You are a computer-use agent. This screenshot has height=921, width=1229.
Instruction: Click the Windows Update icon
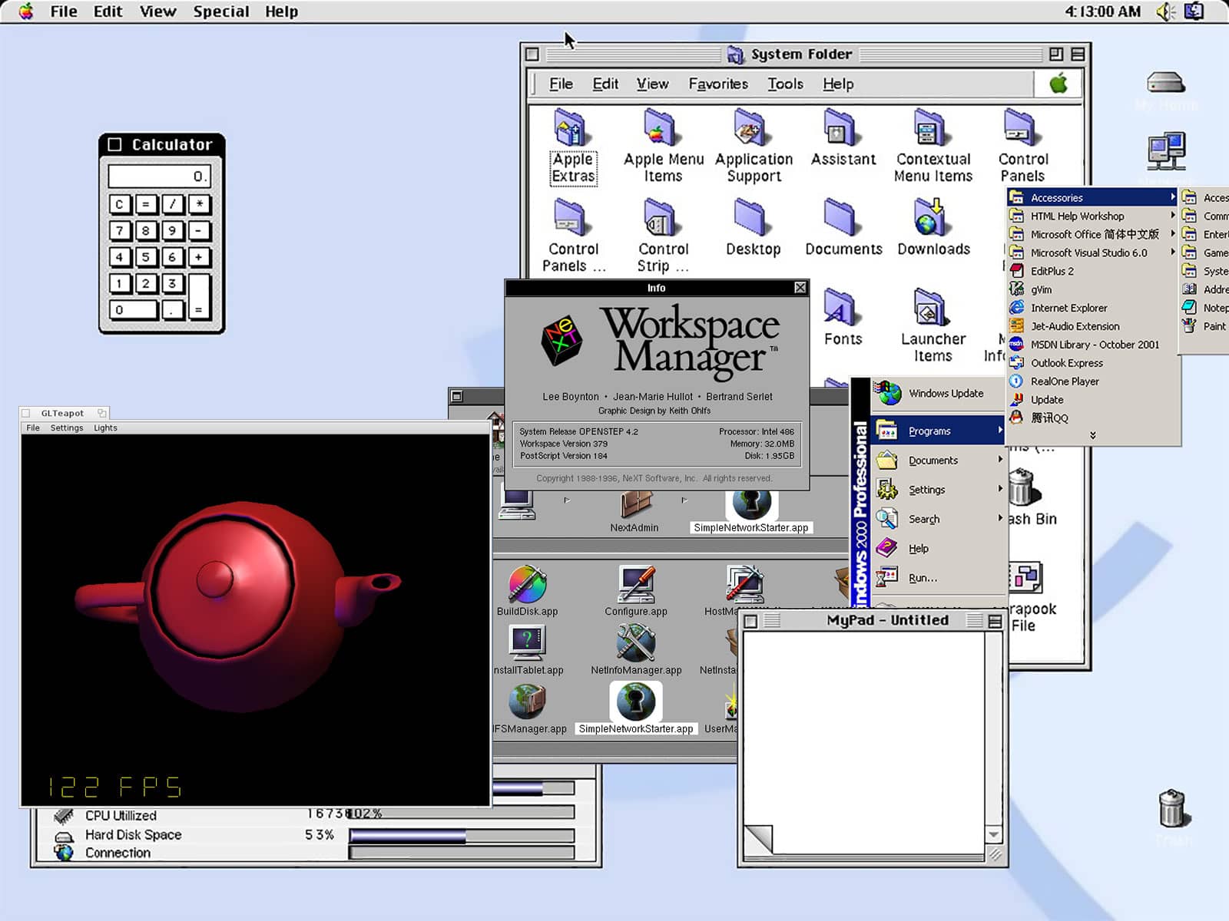889,393
